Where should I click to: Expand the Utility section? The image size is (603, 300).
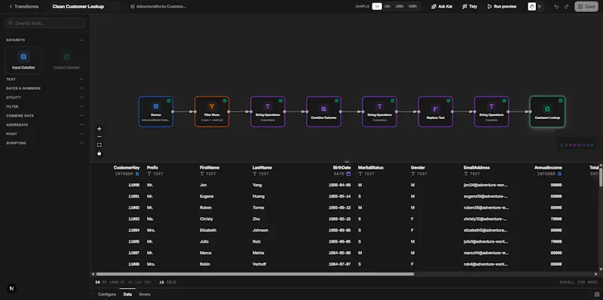click(x=45, y=97)
